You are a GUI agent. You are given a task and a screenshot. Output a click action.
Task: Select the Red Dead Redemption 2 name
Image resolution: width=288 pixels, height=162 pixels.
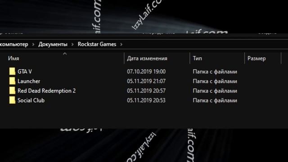click(x=47, y=91)
